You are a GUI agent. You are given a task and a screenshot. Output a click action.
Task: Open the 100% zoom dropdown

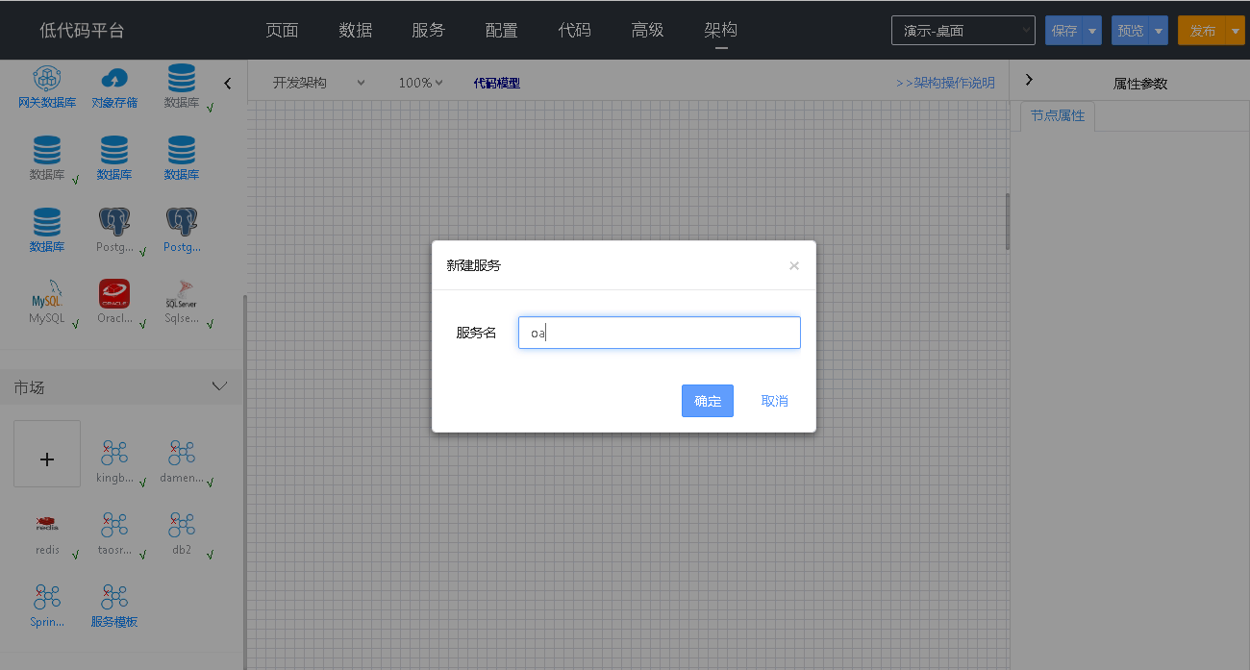420,83
